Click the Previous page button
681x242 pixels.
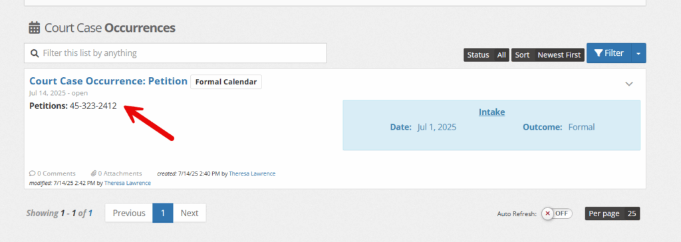[129, 213]
